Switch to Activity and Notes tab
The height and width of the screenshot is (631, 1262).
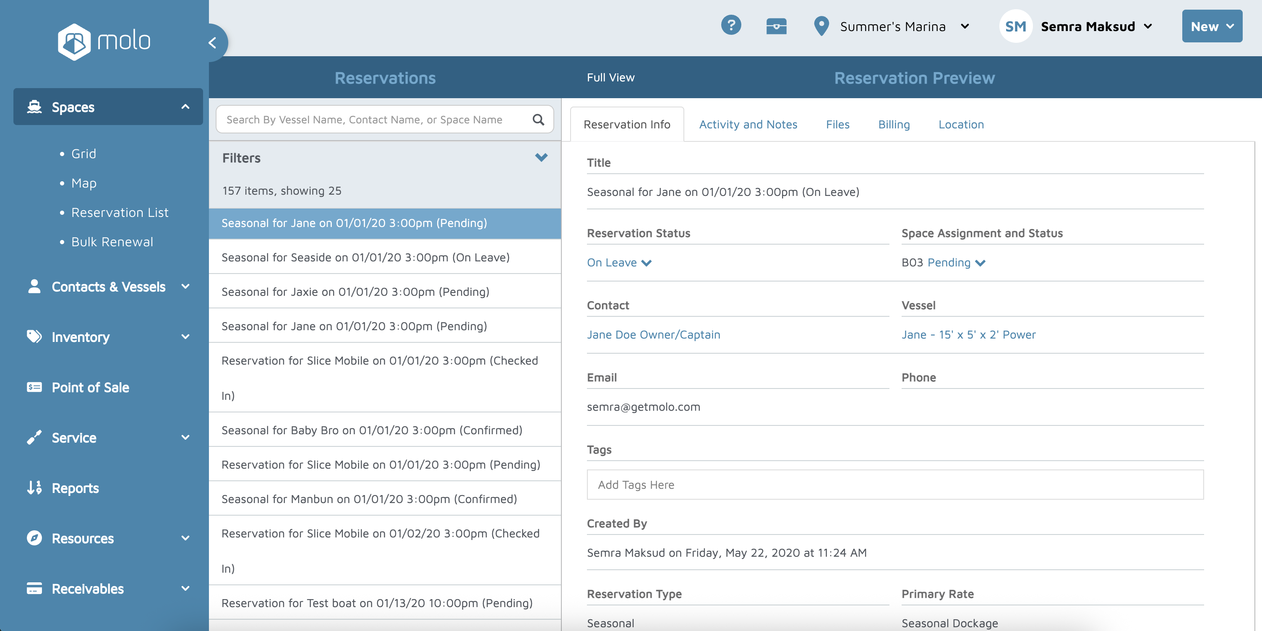click(x=748, y=125)
